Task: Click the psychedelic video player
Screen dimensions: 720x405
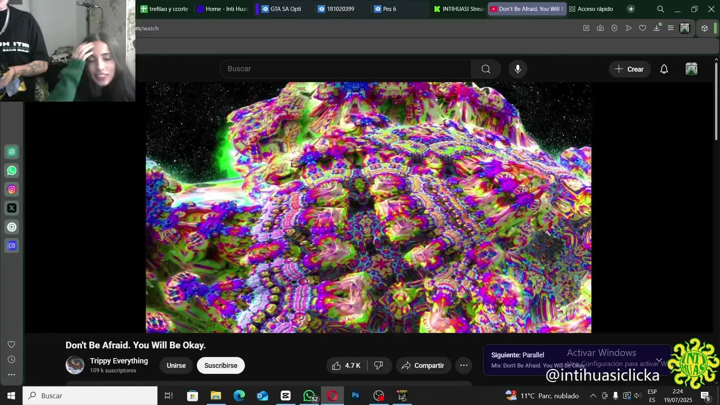Action: point(368,208)
